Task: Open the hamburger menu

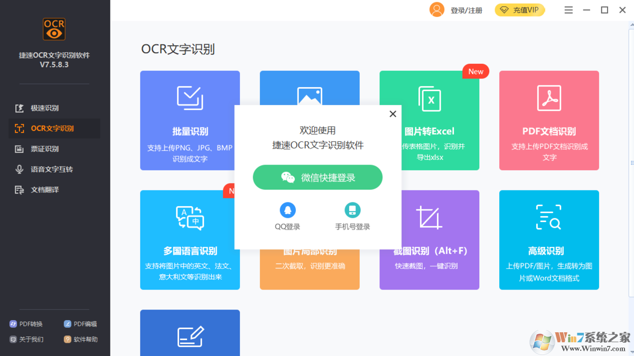Action: click(x=568, y=9)
